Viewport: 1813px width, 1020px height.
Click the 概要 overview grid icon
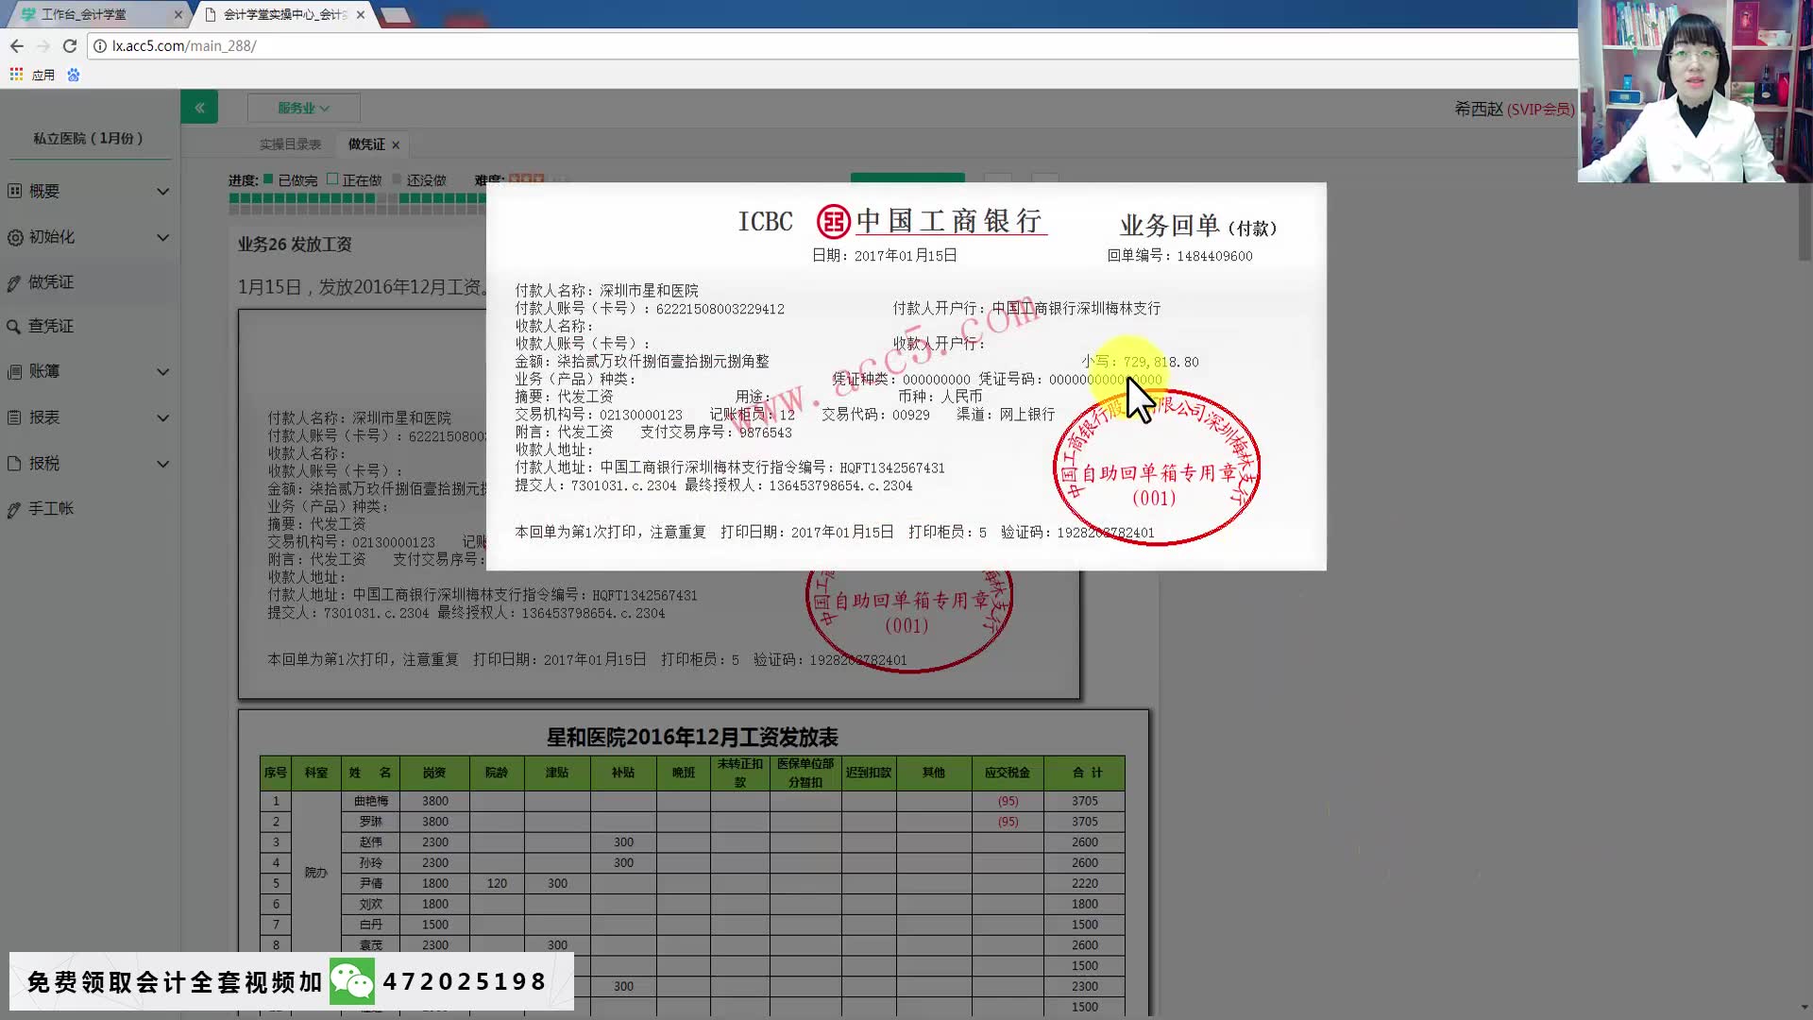(x=15, y=191)
